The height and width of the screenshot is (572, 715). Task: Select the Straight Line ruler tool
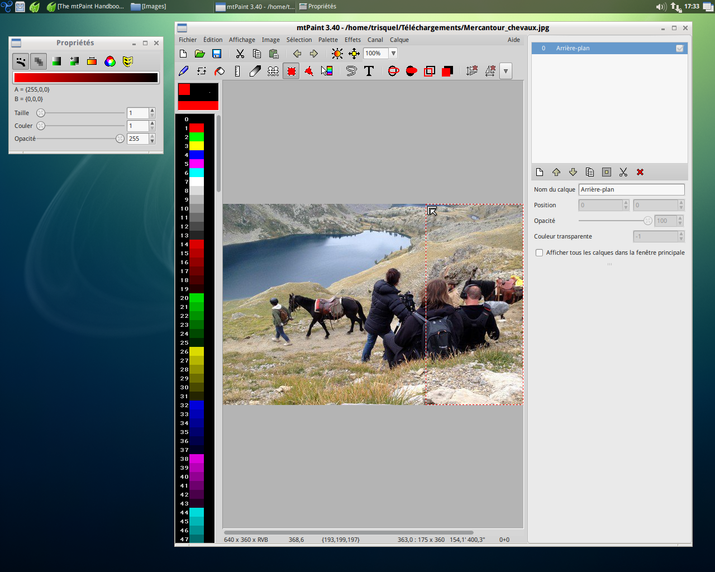(237, 71)
